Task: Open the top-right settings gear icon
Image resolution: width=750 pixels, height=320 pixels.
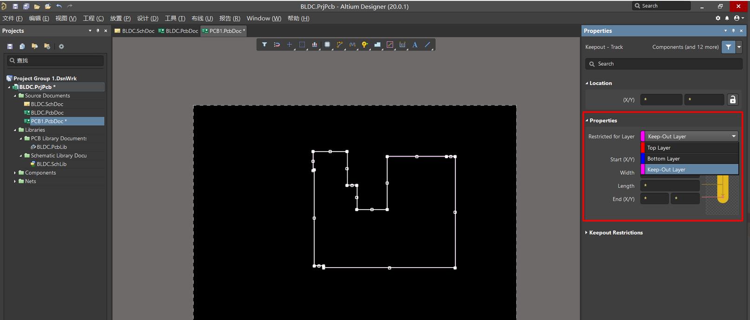Action: coord(718,18)
